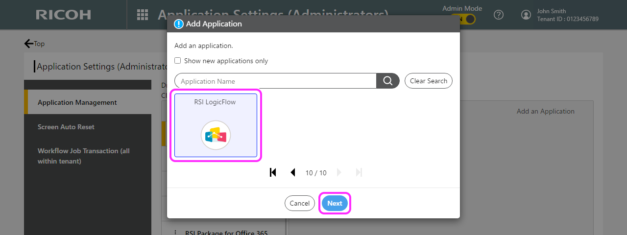Click the 10 / 10 page indicator
627x235 pixels.
(x=316, y=173)
